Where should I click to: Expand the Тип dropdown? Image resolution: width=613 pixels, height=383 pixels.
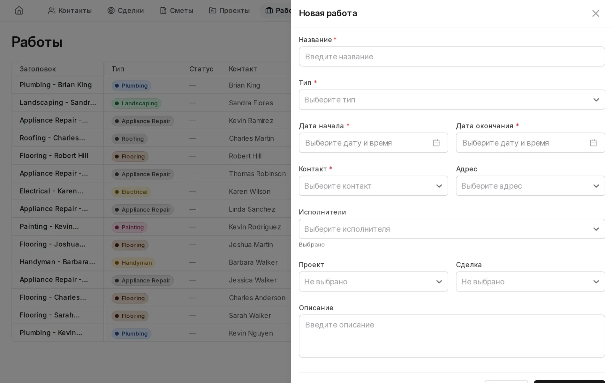[452, 100]
